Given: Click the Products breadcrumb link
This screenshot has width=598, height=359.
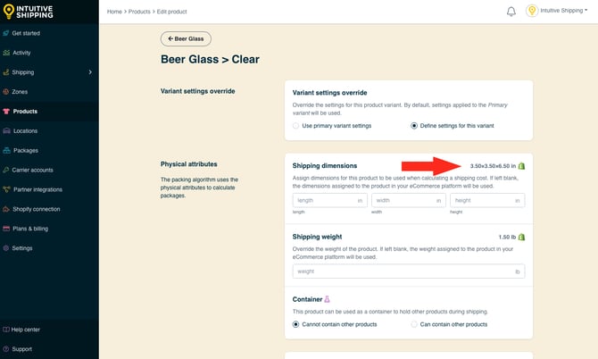Looking at the screenshot, I should (x=139, y=12).
